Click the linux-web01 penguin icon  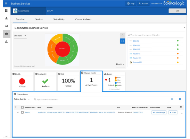(x=131, y=62)
